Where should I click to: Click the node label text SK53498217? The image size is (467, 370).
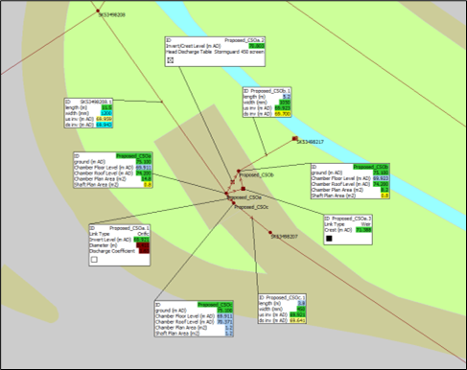(310, 142)
